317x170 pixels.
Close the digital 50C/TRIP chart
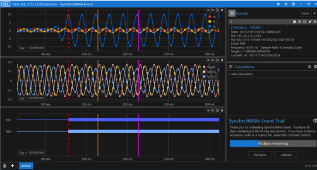point(222,110)
